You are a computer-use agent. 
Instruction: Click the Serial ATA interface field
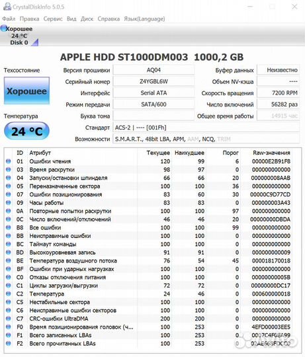(153, 93)
